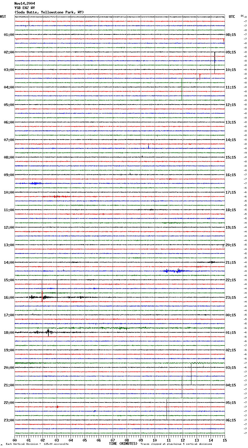Select the 09:00 MST time label
Viewport: 248px width, 448px height.
(9, 175)
